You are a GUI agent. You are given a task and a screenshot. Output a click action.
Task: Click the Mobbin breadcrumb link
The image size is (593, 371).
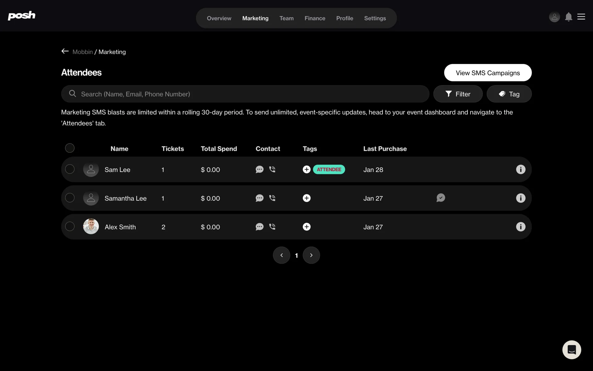82,52
